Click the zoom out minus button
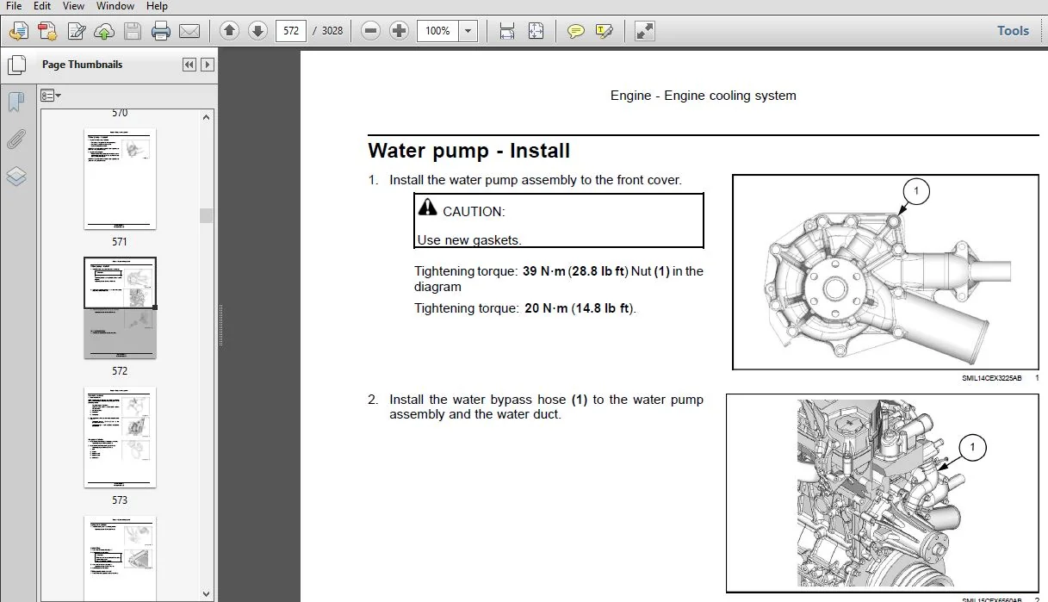1048x602 pixels. coord(370,31)
